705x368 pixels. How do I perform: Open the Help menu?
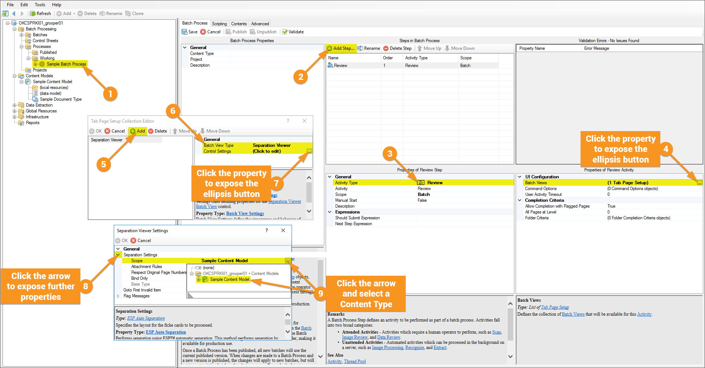pyautogui.click(x=56, y=5)
